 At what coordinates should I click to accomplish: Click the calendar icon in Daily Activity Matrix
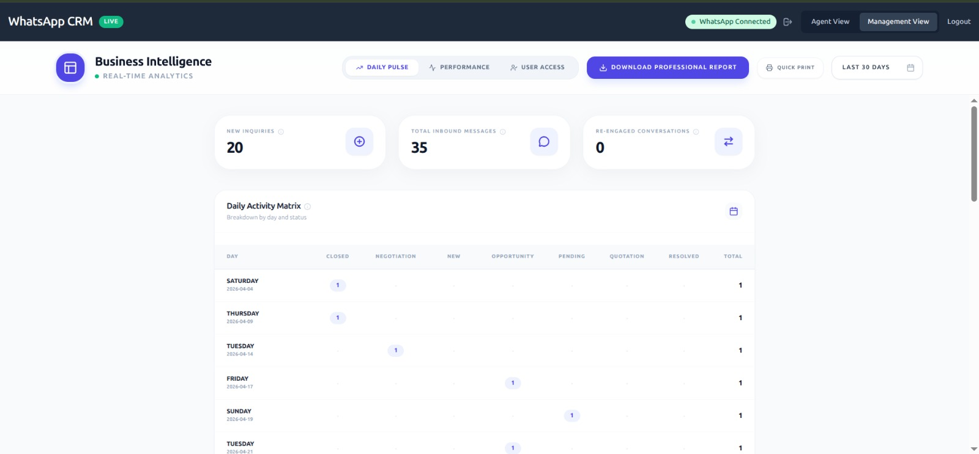[734, 211]
